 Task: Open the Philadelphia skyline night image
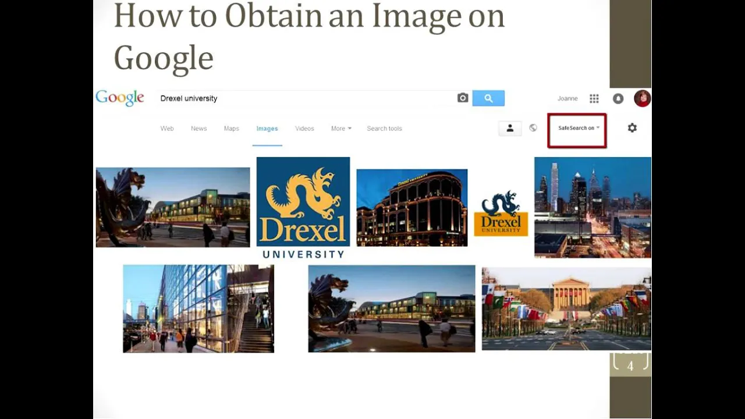click(593, 207)
